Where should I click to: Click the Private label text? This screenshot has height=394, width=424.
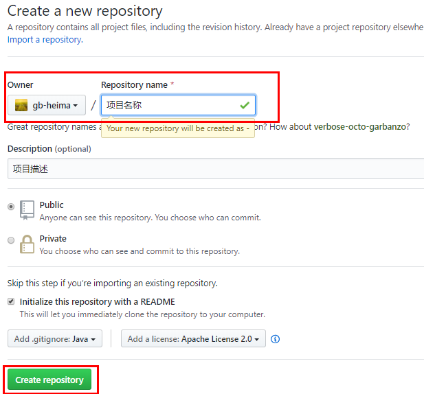[x=53, y=239]
